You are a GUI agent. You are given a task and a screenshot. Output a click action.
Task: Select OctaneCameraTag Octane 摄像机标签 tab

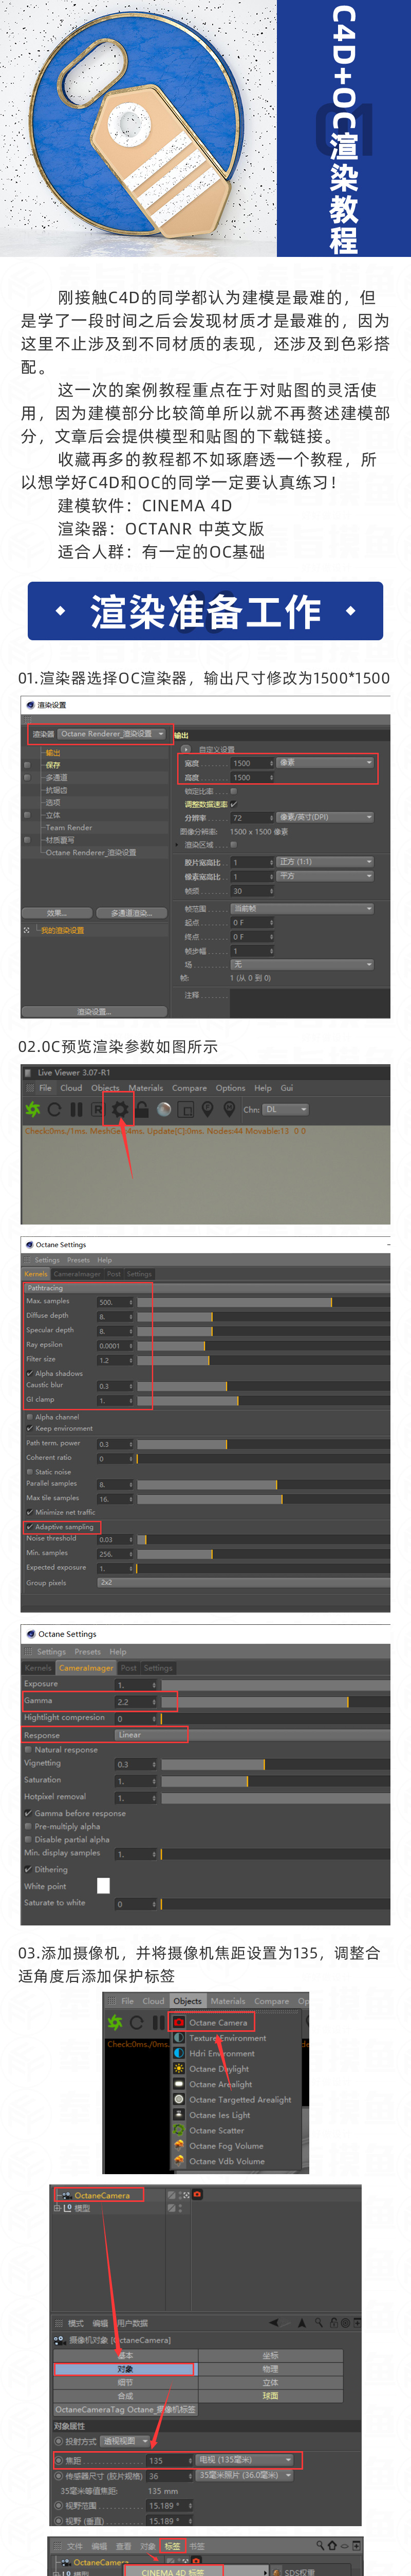tap(126, 2410)
